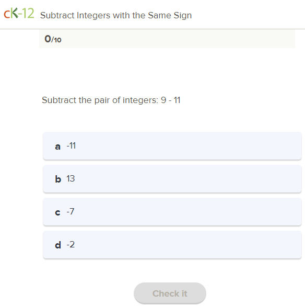Click the question text Subtract the pair of integers
This screenshot has height=306, width=305.
(x=100, y=100)
